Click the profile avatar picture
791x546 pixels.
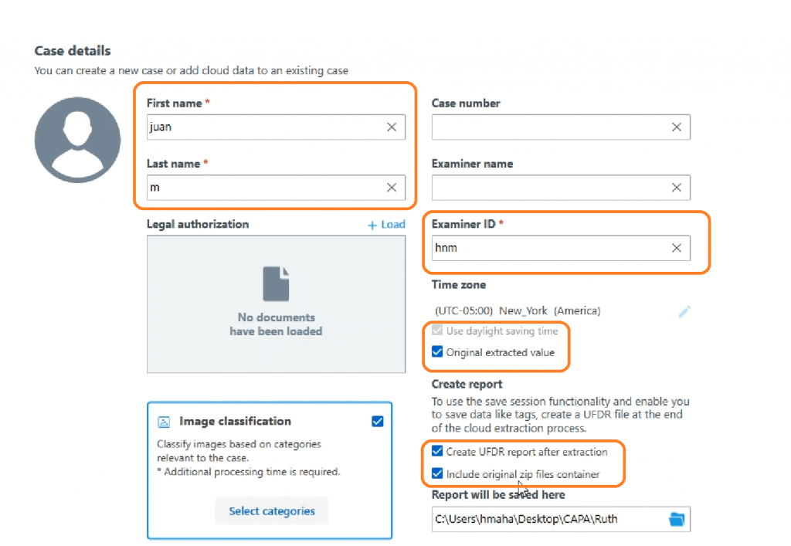[77, 140]
